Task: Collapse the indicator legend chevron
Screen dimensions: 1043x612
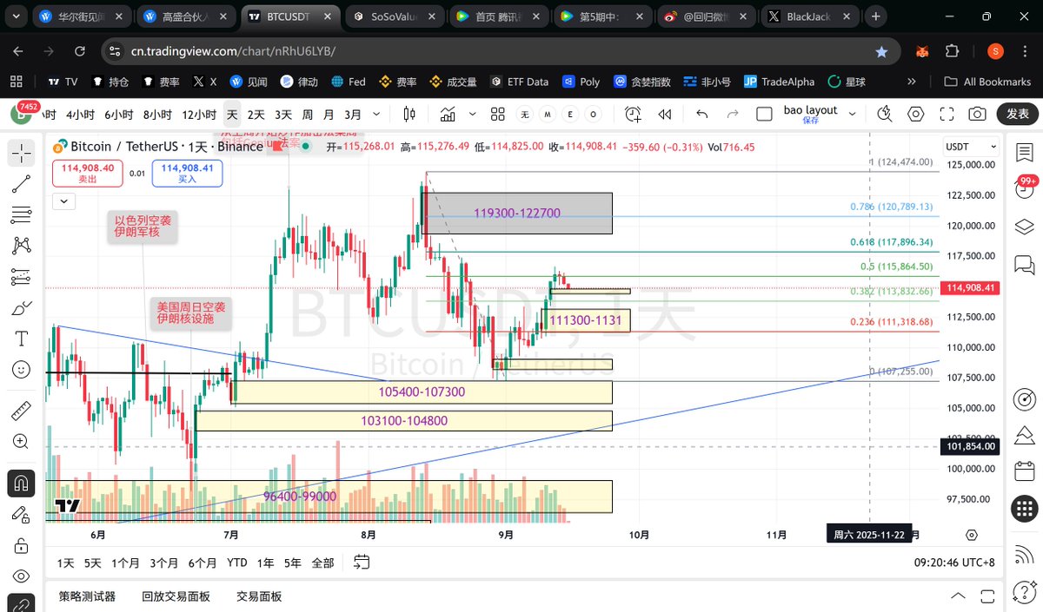Action: 63,201
